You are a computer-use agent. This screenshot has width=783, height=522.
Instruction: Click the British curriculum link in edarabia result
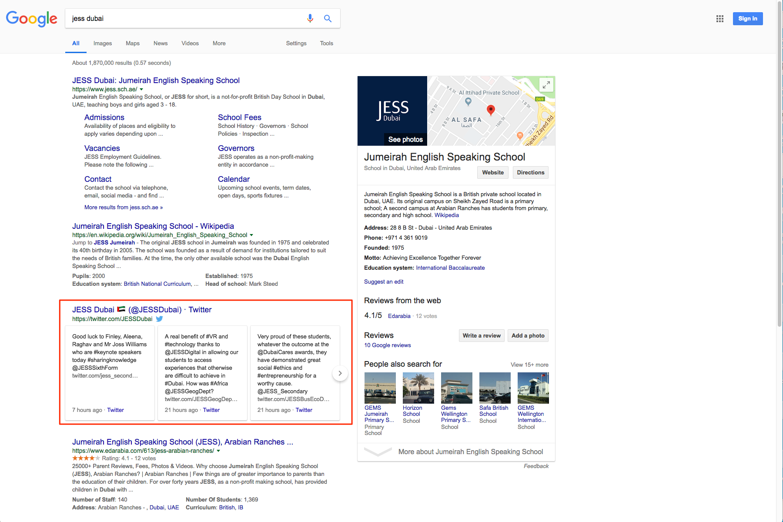227,508
